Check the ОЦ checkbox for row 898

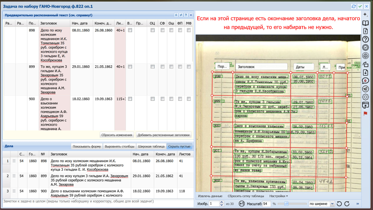tap(152, 30)
